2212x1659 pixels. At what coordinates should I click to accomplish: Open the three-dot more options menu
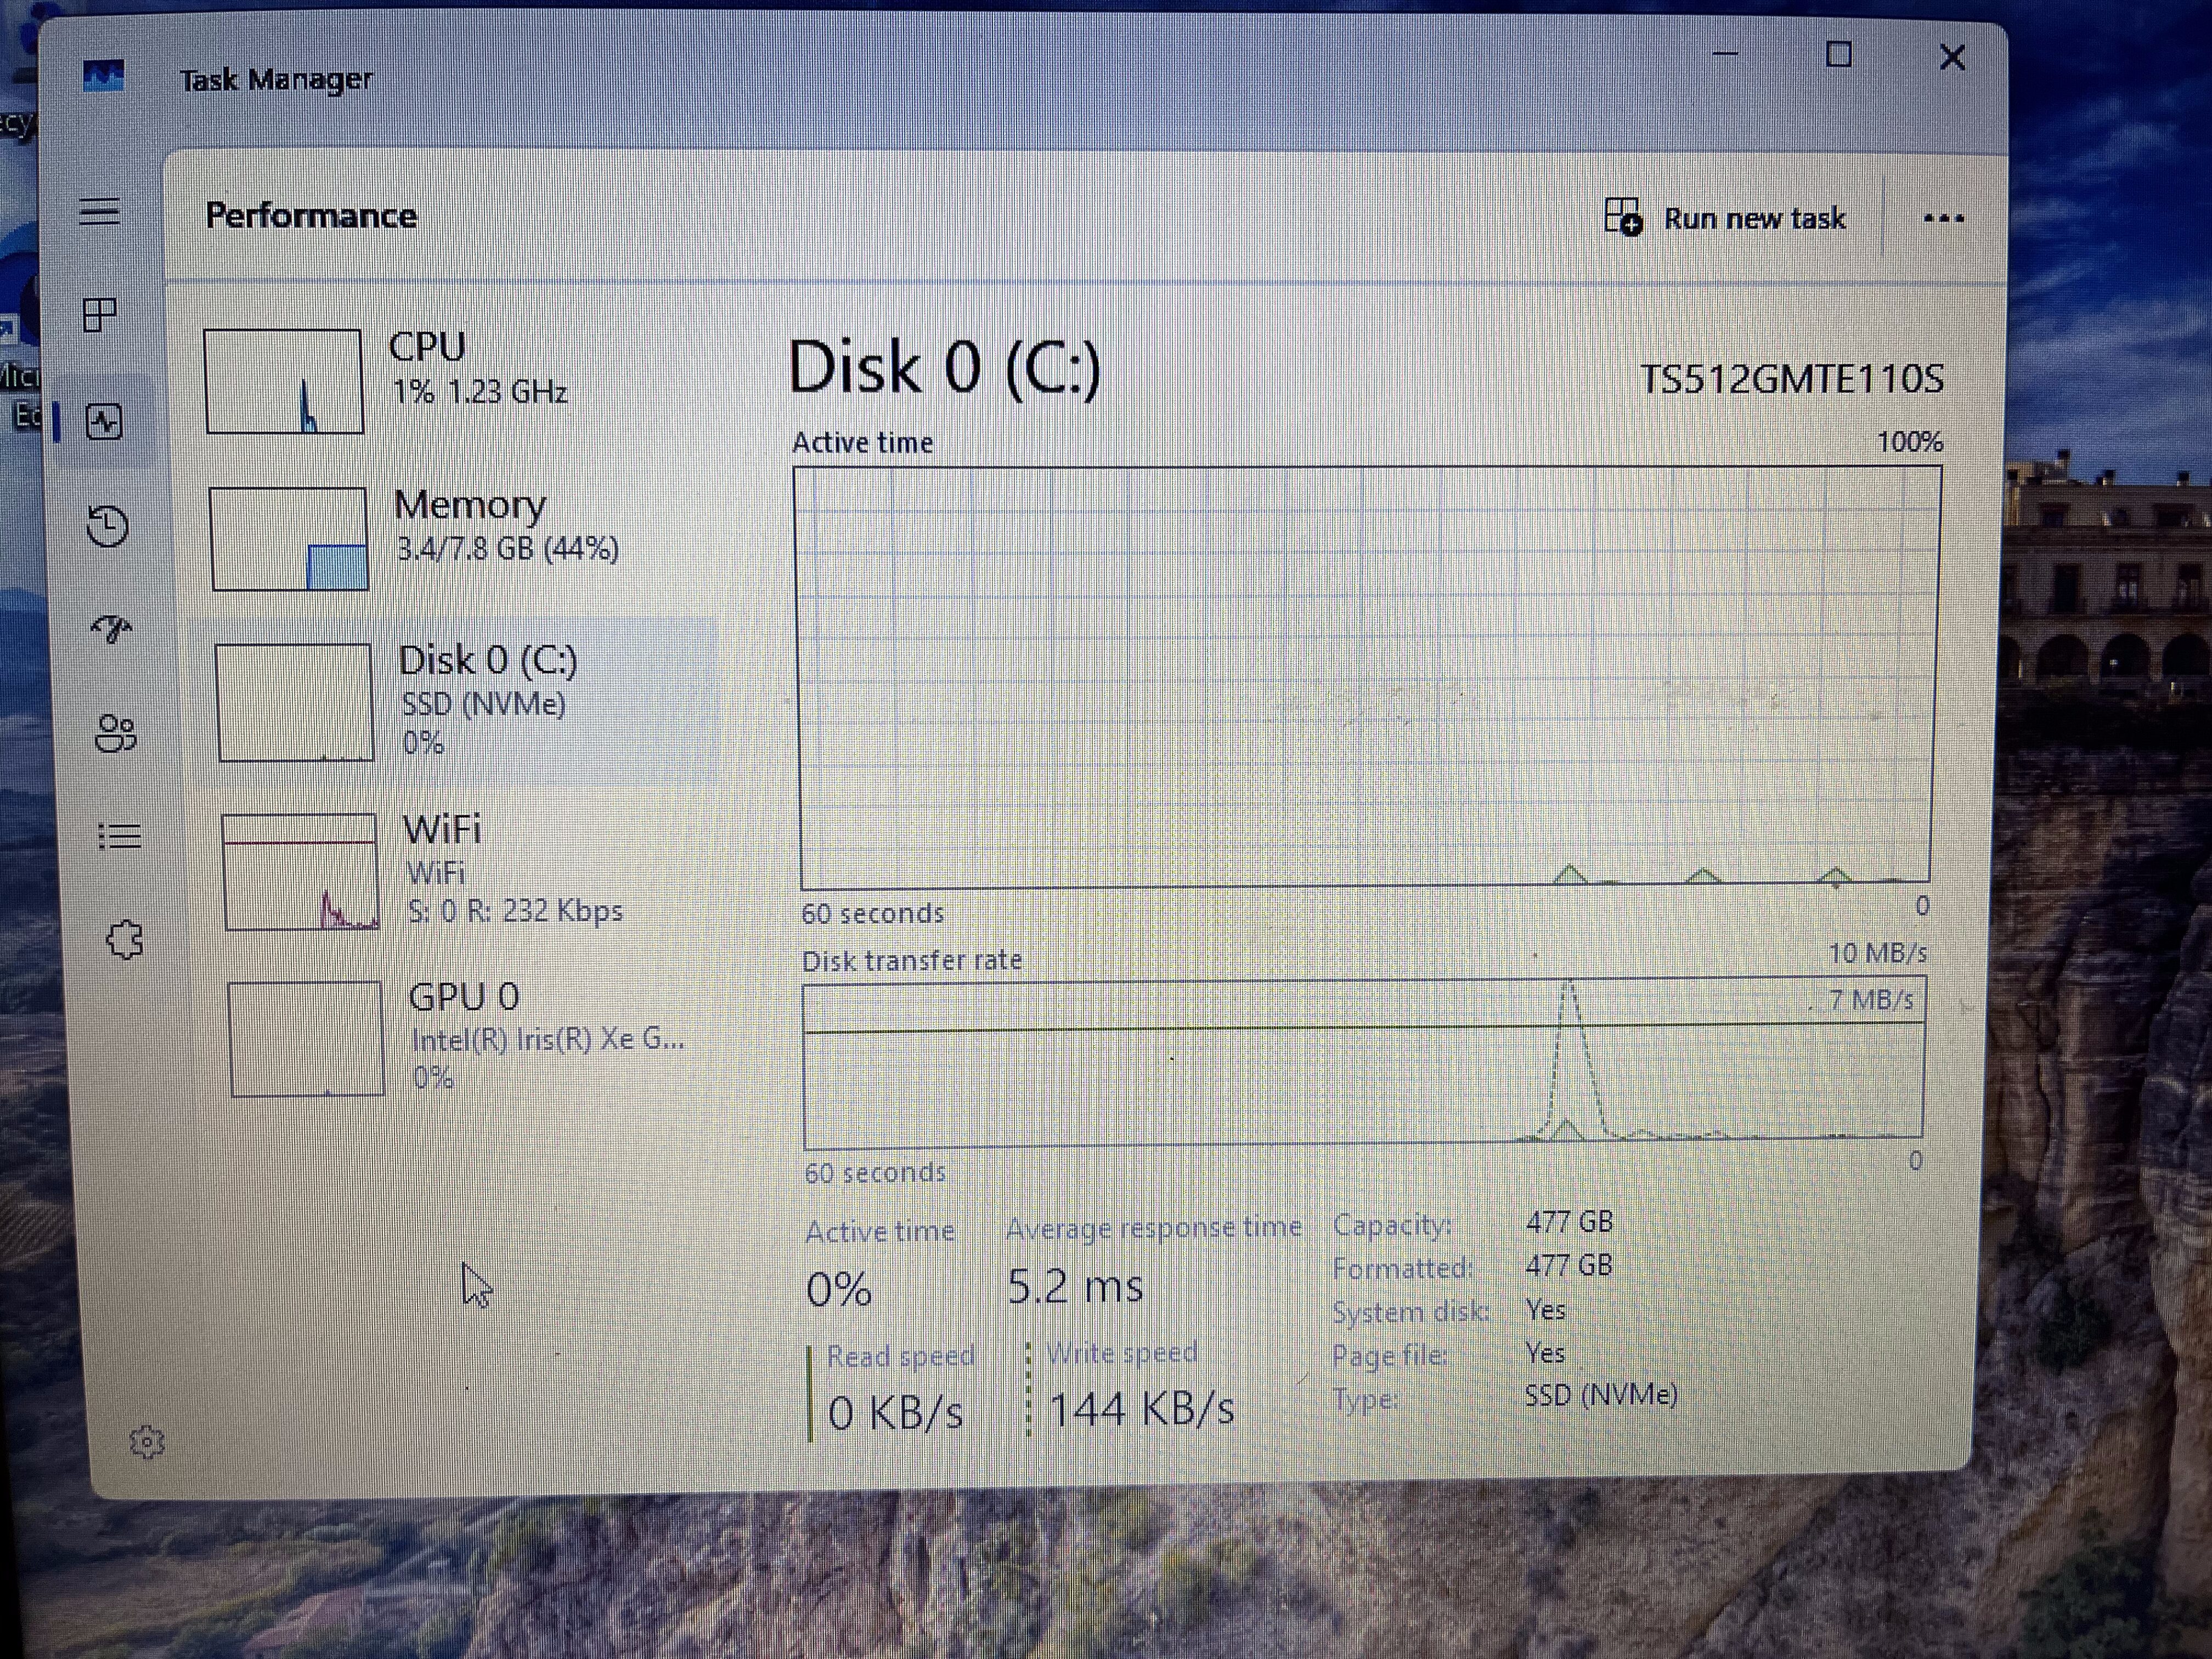tap(1943, 218)
